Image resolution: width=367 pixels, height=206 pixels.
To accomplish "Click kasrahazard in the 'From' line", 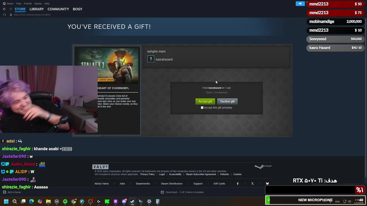I will [215, 88].
